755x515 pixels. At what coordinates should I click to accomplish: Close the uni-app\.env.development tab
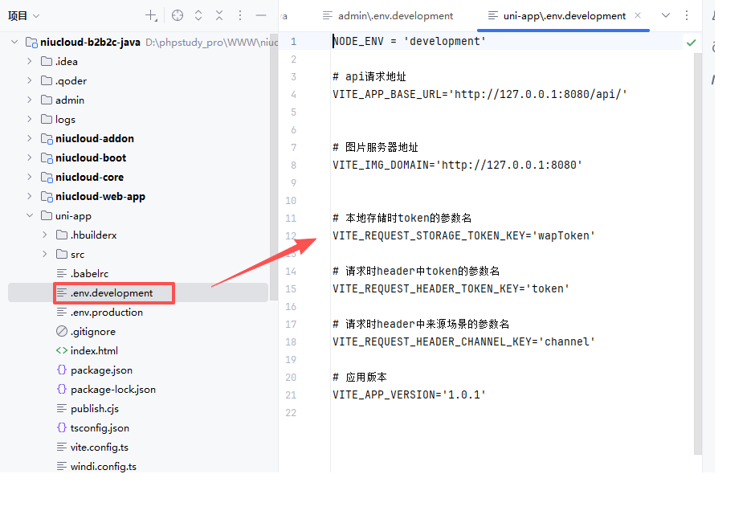pos(638,15)
